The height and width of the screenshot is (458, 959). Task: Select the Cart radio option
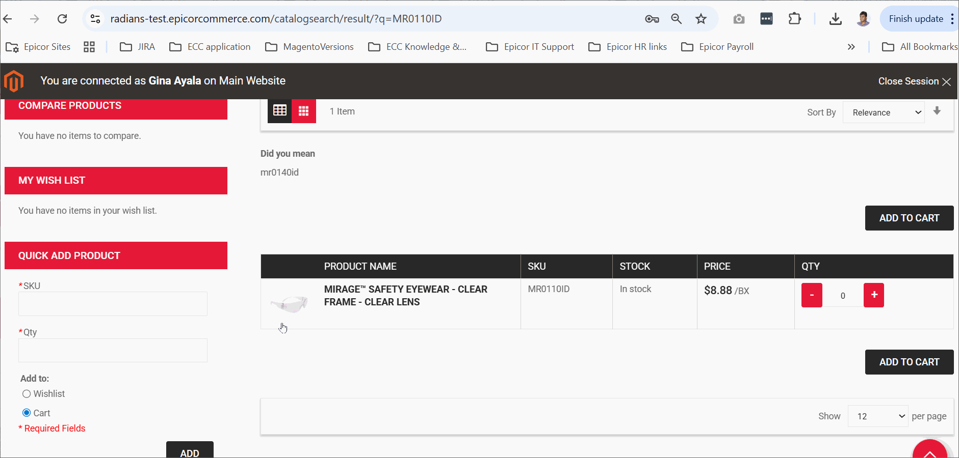(x=27, y=413)
